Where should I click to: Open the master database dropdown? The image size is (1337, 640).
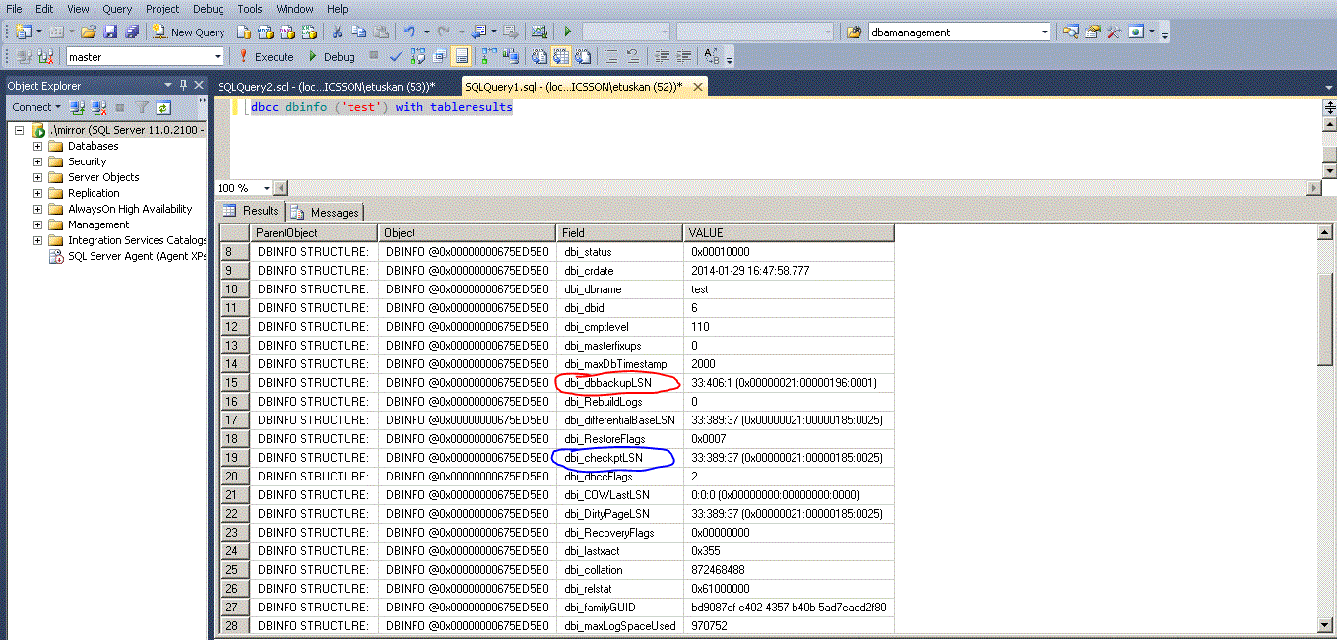pos(218,57)
